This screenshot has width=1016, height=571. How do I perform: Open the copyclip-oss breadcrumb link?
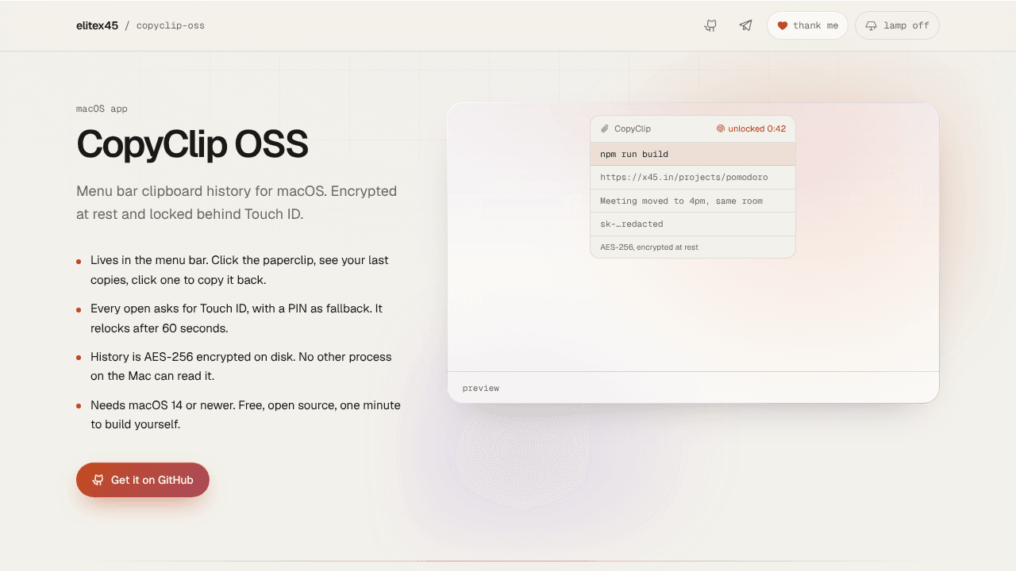pos(171,25)
